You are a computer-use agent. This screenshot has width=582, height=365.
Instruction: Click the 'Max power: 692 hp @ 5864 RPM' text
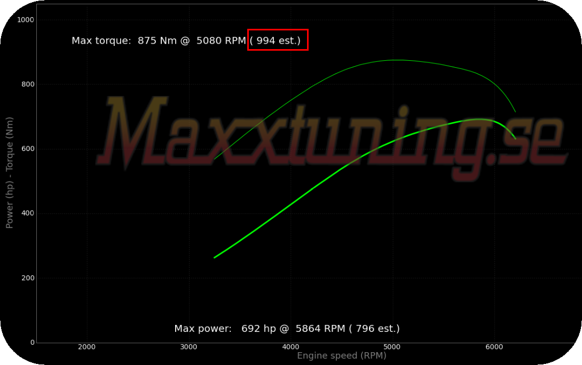[260, 329]
